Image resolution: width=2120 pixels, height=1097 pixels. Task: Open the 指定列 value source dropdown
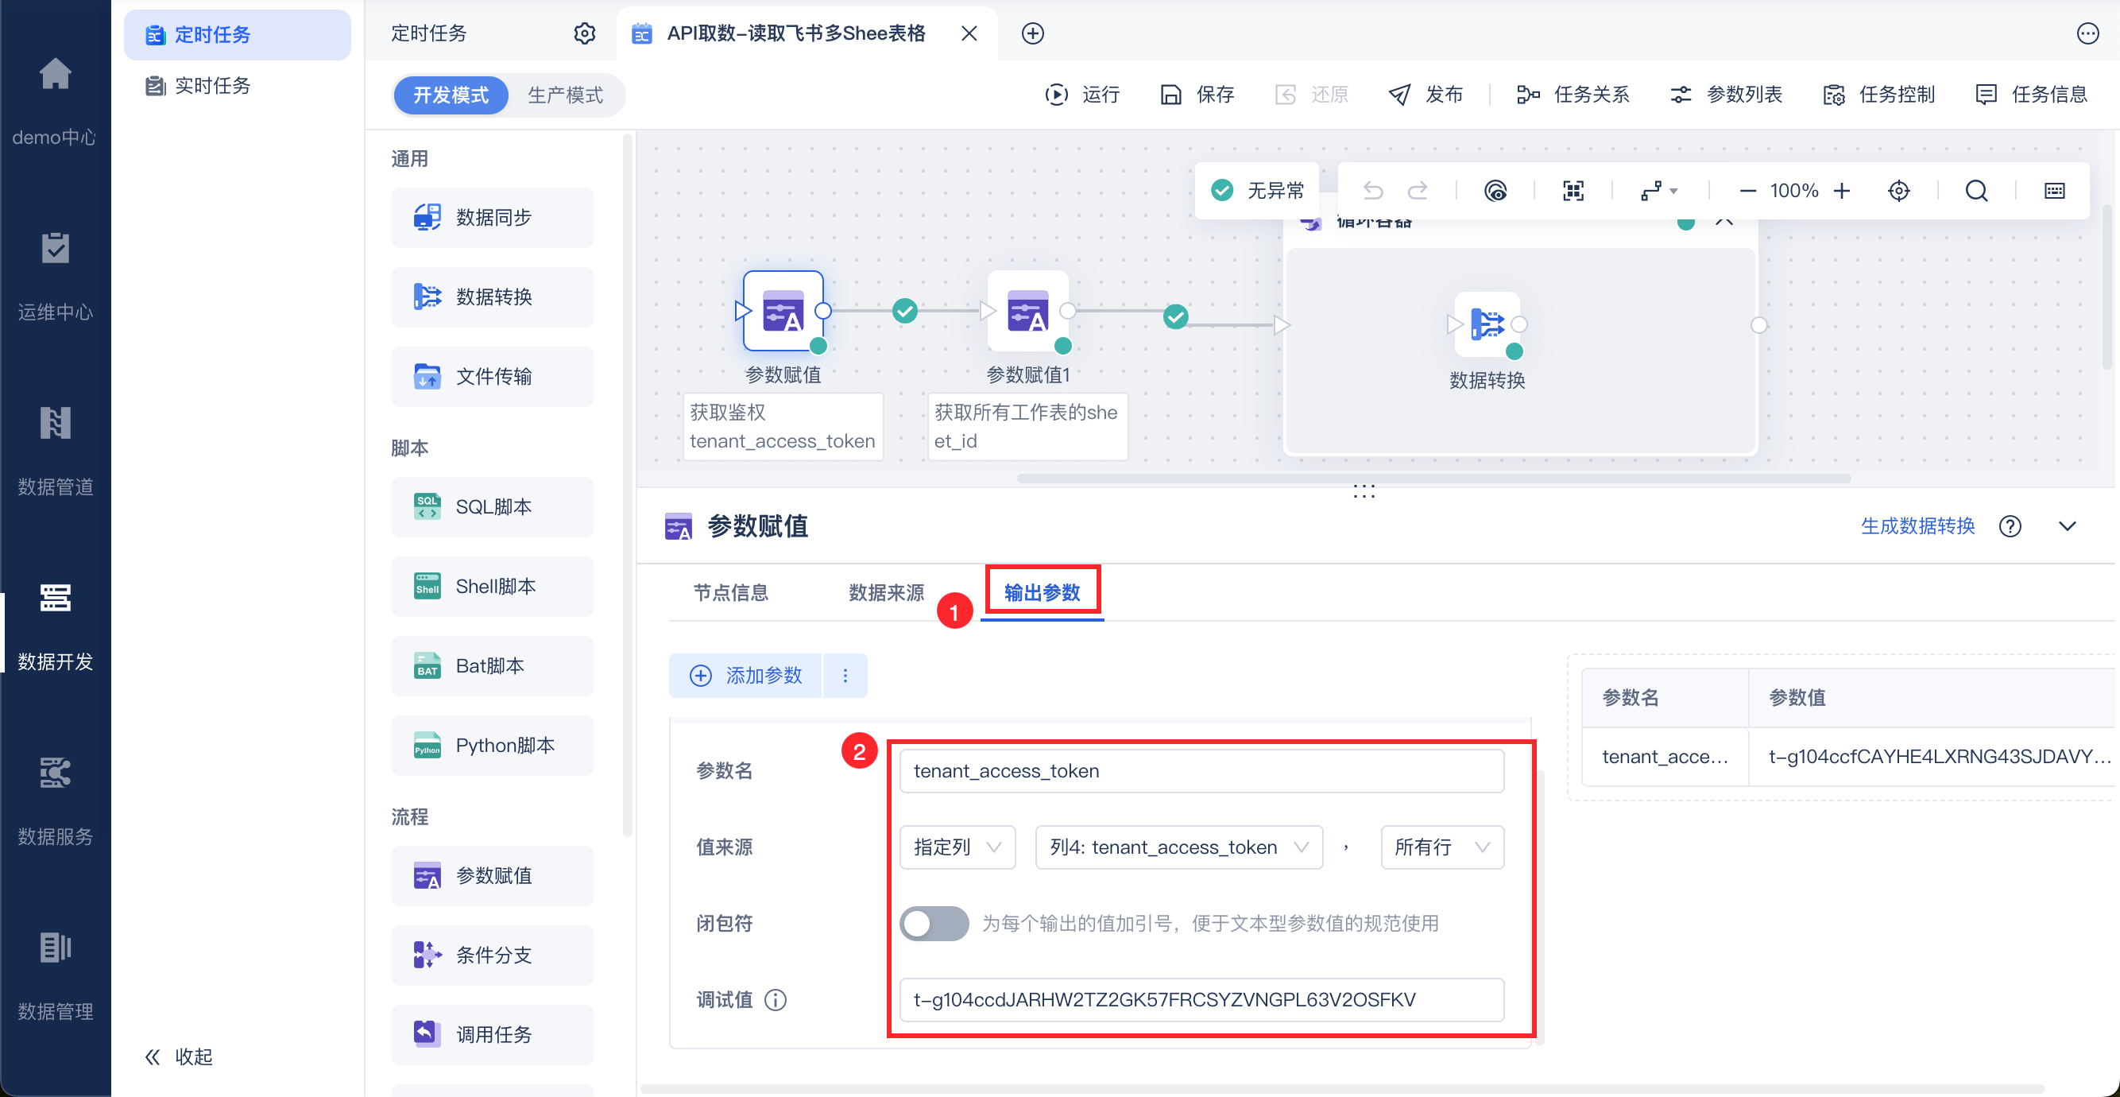click(957, 847)
